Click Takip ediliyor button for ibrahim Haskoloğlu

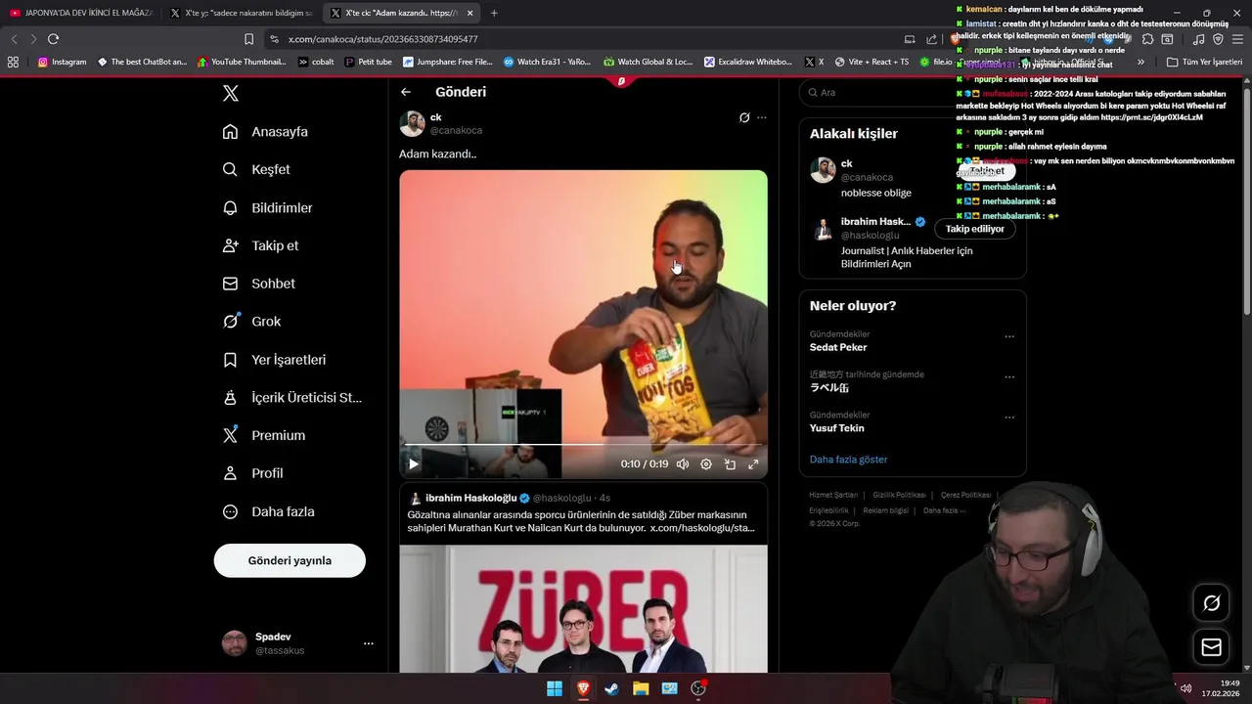click(974, 229)
